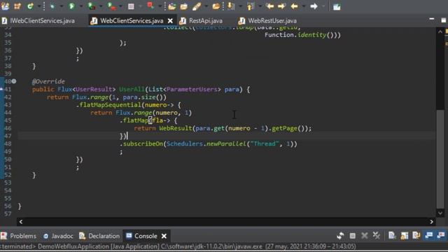Click the gray stop square in main toolbar
Viewport: 448px width, 252px height.
(131, 6)
